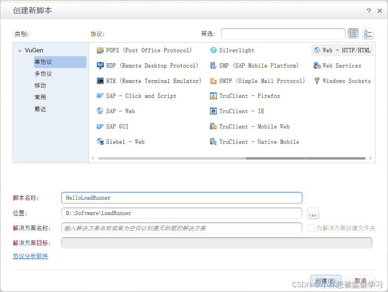Select Web - HTTP/HTML protocol text
The image size is (388, 292).
tap(347, 50)
